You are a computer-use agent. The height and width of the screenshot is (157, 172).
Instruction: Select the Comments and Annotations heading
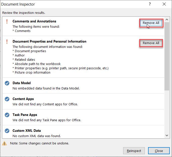click(x=34, y=21)
